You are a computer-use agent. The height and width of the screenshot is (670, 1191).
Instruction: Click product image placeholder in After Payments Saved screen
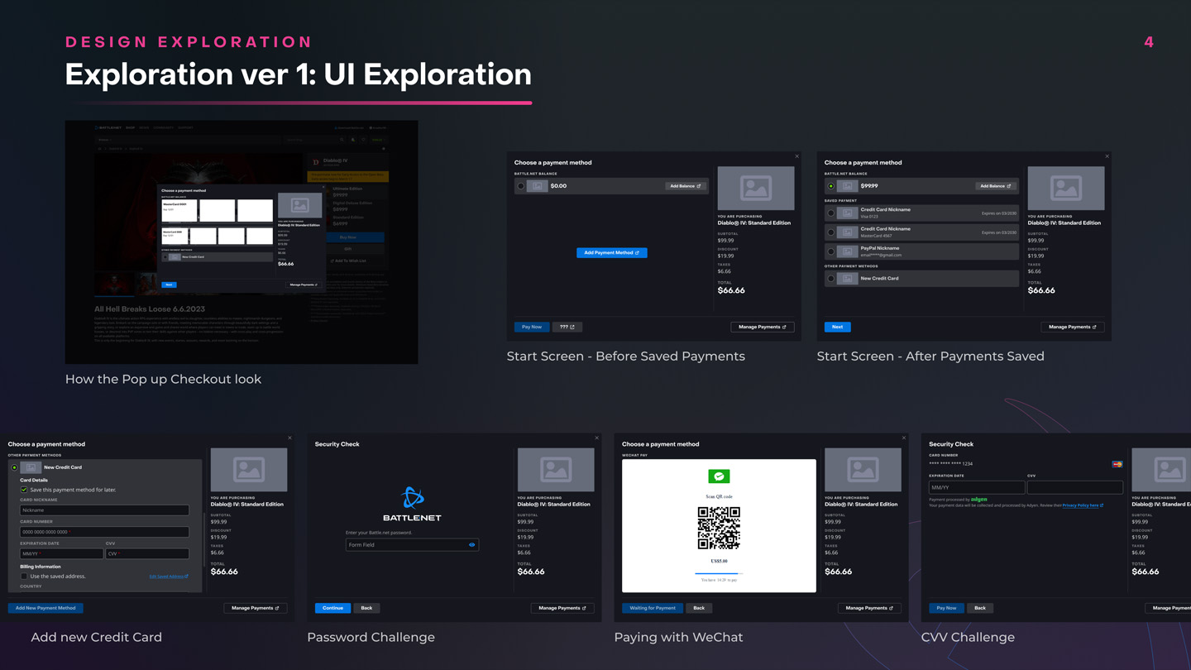click(1066, 188)
